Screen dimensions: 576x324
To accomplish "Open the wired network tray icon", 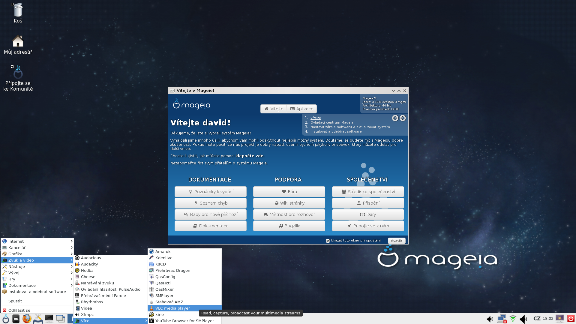I will point(502,319).
